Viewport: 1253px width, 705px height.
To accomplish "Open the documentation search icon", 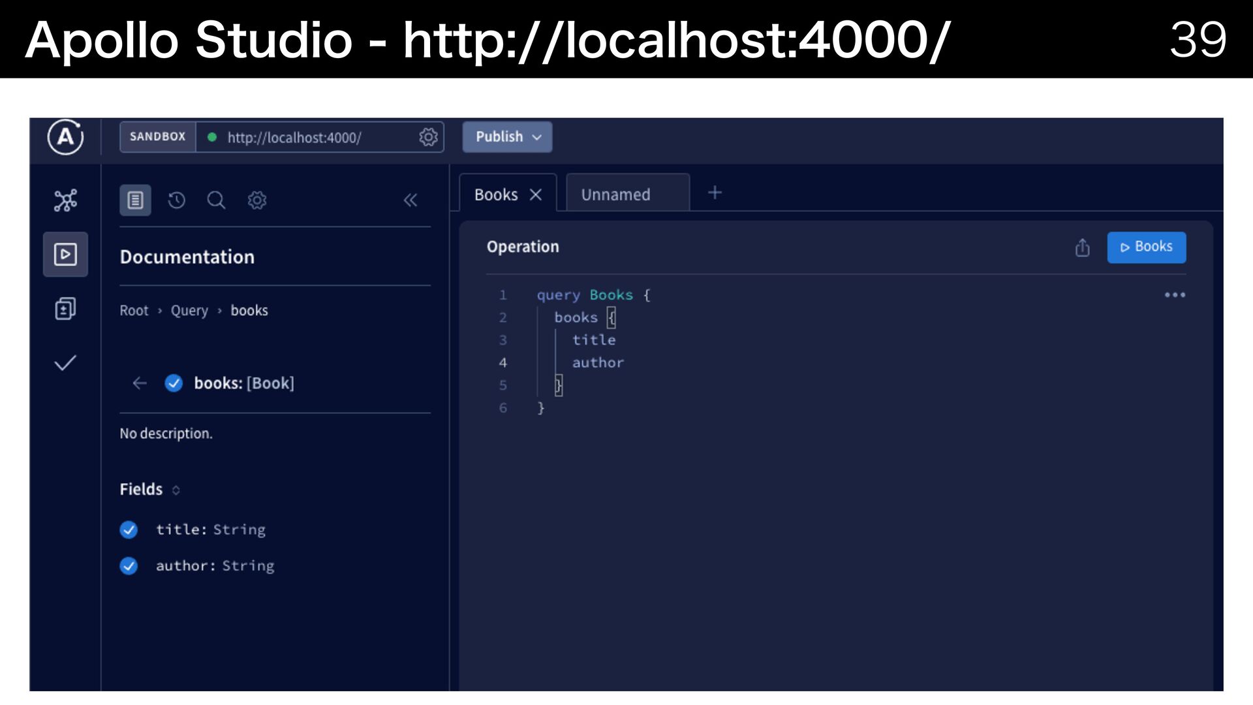I will [x=216, y=200].
